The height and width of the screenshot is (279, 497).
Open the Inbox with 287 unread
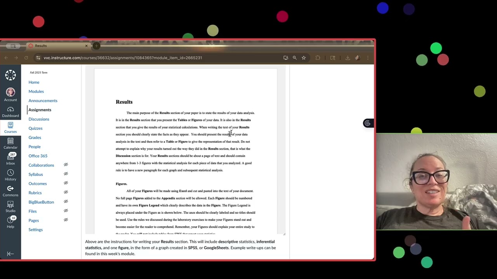pos(10,159)
